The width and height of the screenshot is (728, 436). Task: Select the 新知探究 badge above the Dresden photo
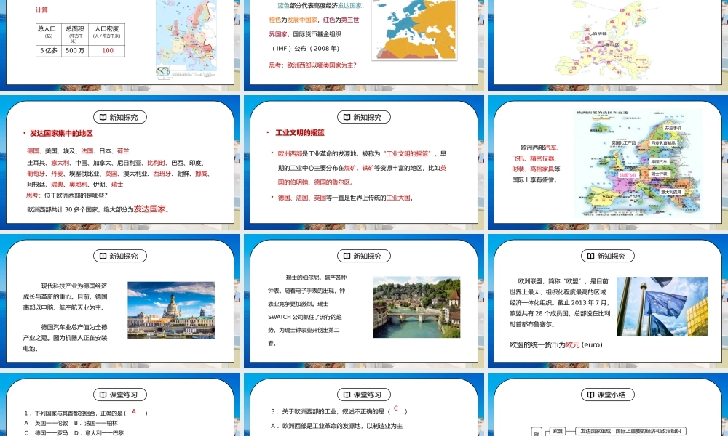coord(120,256)
